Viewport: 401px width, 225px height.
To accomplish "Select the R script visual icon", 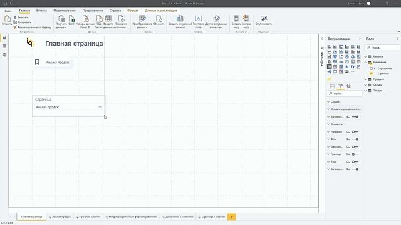I will point(346,67).
